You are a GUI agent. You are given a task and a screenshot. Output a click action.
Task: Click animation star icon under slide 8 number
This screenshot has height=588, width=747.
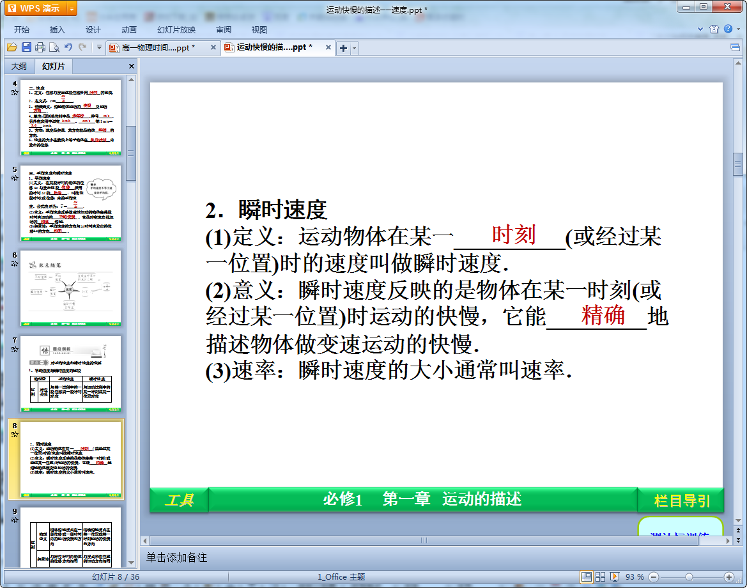coord(15,435)
